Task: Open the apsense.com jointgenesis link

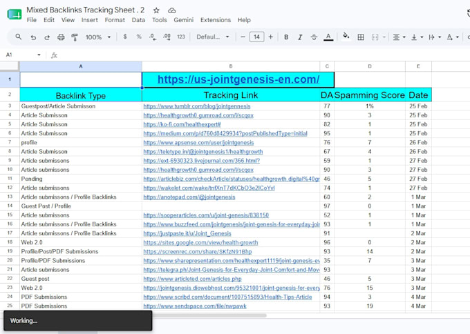Action: click(x=198, y=143)
